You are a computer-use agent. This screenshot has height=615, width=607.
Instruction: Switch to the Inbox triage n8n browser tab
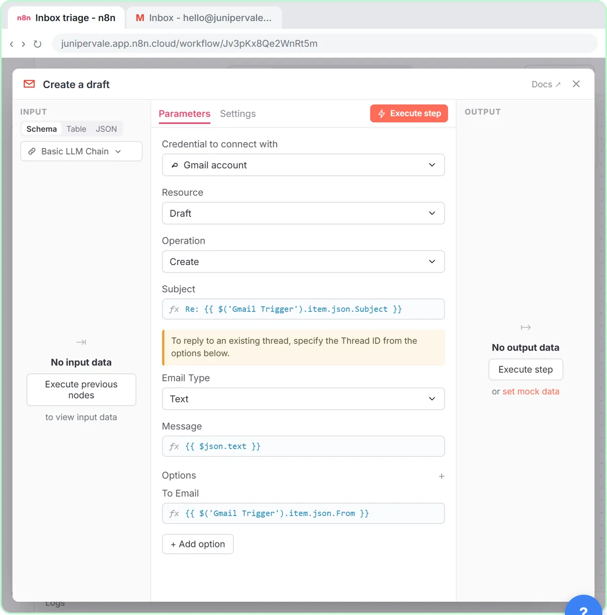tap(66, 18)
